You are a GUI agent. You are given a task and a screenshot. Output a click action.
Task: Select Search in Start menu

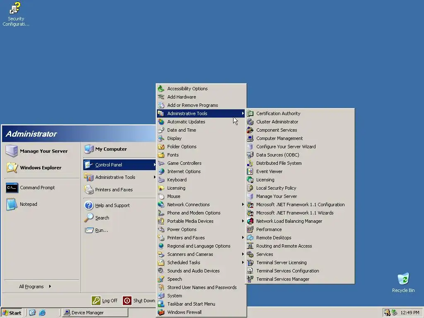(119, 218)
